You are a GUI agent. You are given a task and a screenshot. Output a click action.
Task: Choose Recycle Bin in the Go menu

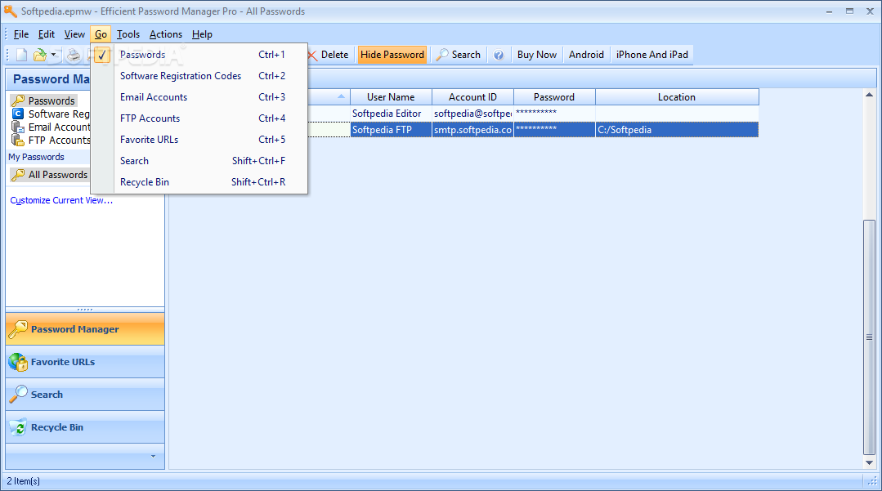click(x=199, y=182)
